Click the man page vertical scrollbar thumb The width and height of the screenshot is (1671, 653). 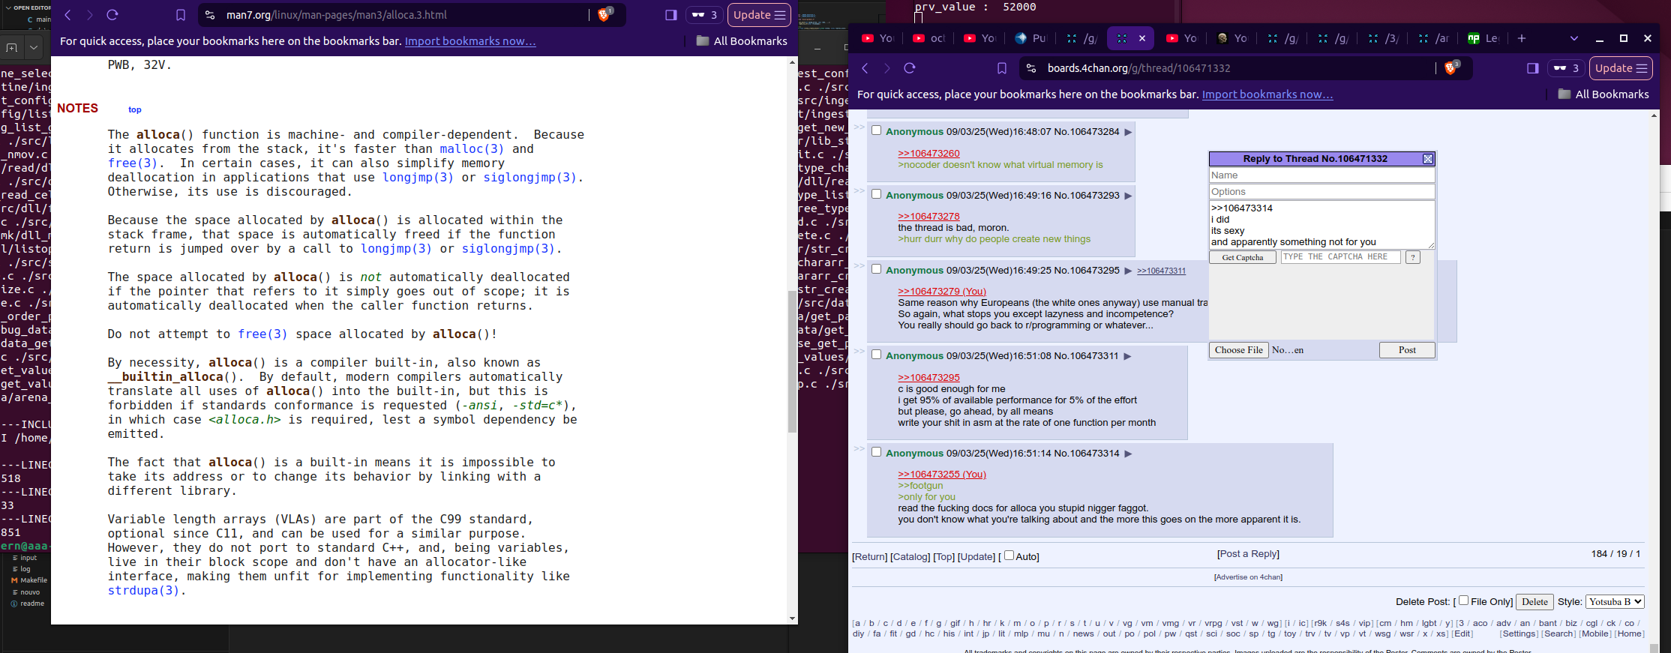(792, 360)
